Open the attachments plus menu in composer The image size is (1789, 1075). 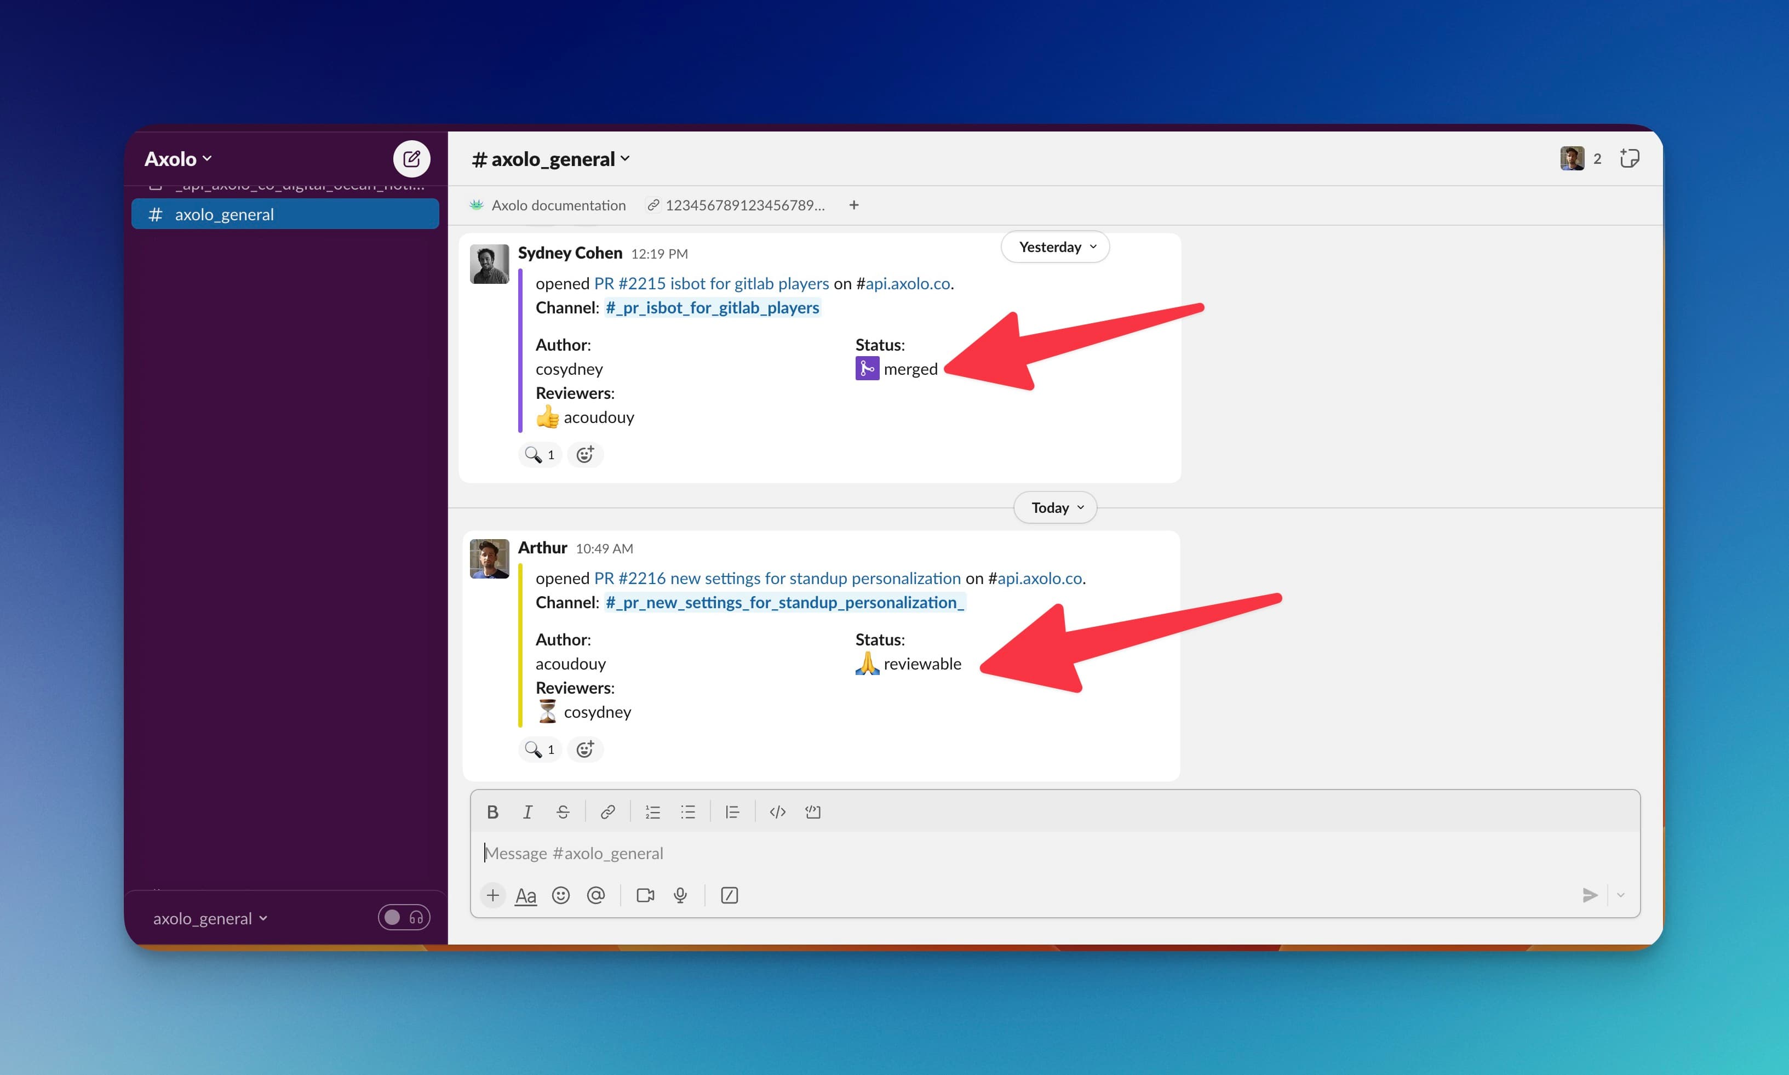tap(492, 895)
